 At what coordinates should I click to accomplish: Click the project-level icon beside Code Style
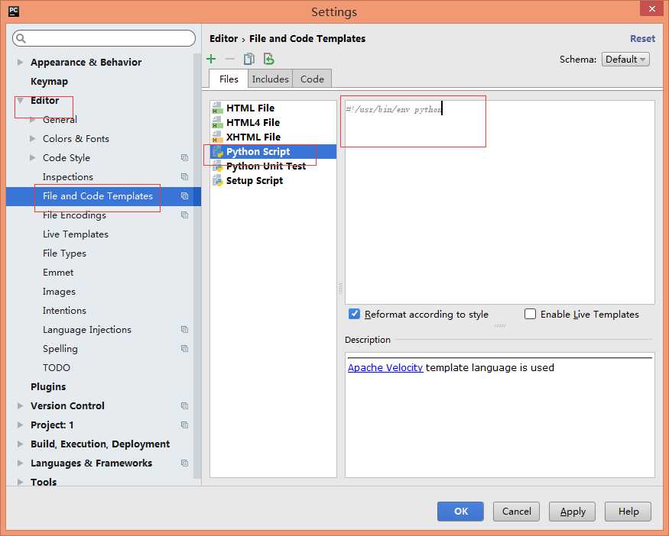(184, 157)
